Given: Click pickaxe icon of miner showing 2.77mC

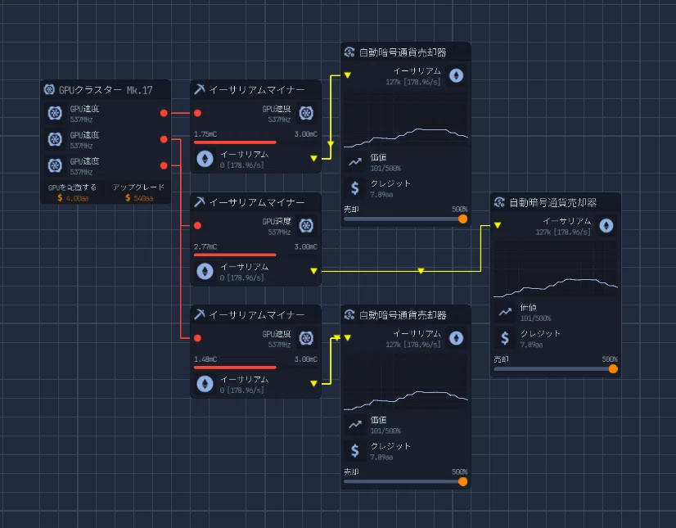Looking at the screenshot, I should 199,202.
